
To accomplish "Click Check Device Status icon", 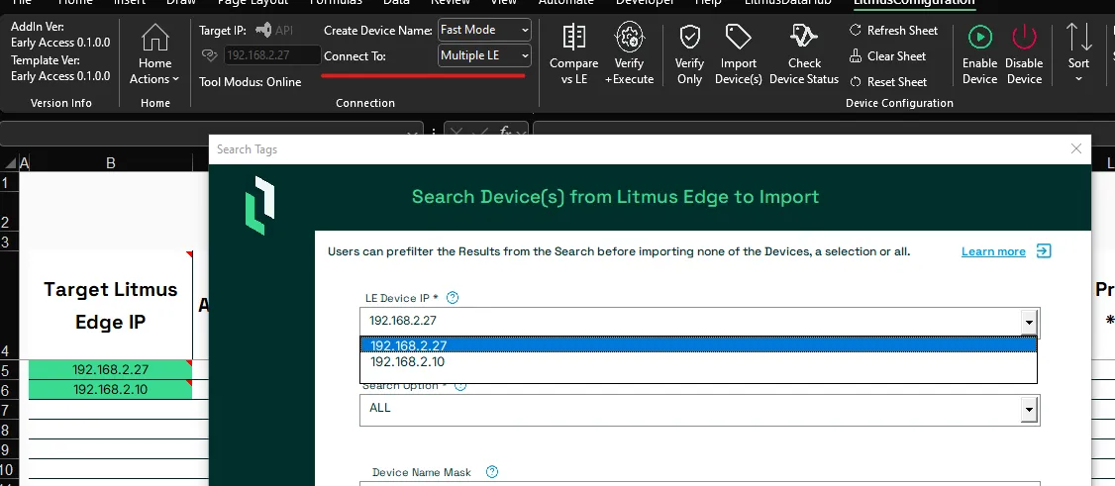I will (x=803, y=37).
